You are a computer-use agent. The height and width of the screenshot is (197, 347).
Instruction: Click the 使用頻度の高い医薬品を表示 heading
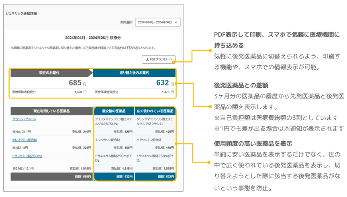click(x=253, y=144)
